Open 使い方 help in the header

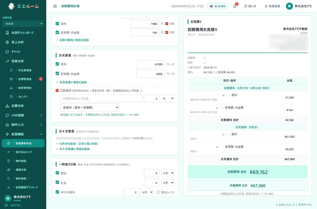250,6
